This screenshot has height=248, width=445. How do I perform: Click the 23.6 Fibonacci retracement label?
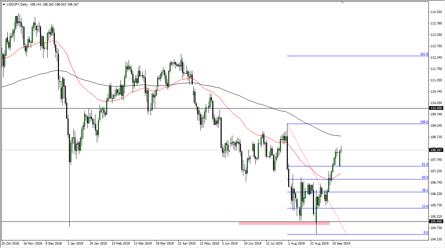pos(425,206)
